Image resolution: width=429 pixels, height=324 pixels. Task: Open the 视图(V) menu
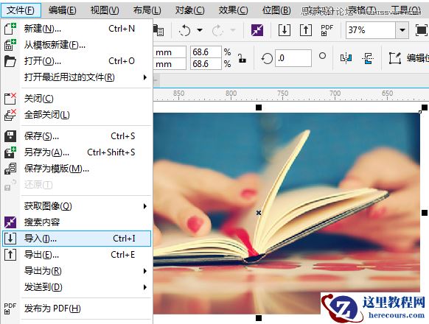pos(105,10)
